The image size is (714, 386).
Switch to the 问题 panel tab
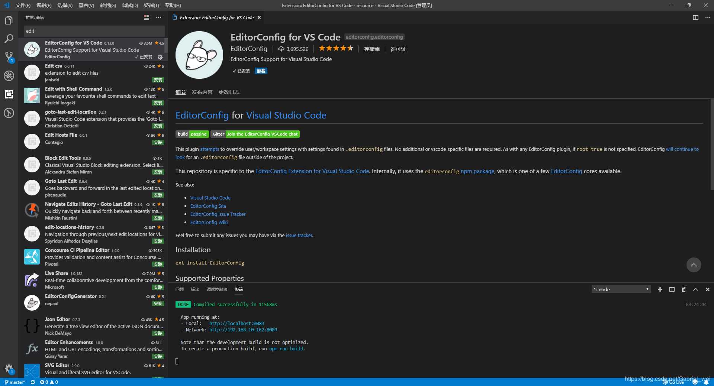[180, 289]
